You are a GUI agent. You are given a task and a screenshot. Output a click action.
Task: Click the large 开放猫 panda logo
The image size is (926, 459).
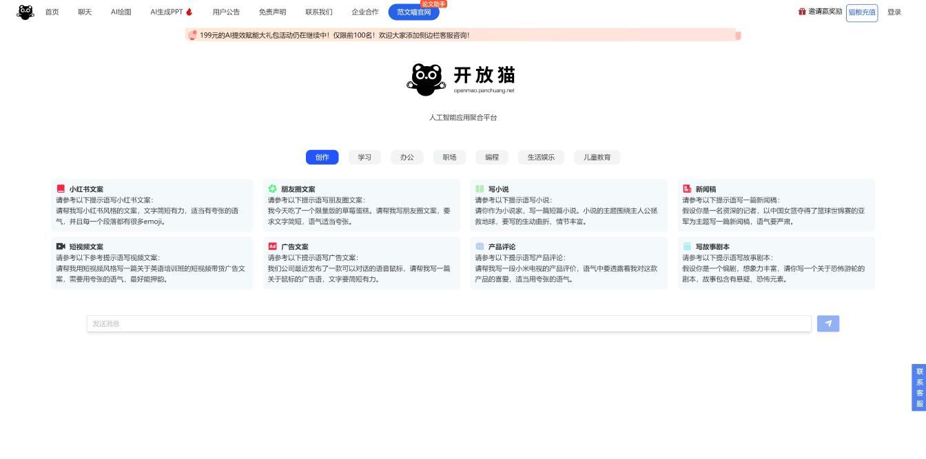tap(425, 79)
